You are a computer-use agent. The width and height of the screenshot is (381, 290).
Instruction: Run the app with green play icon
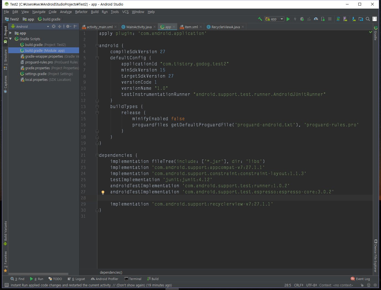coord(288,19)
